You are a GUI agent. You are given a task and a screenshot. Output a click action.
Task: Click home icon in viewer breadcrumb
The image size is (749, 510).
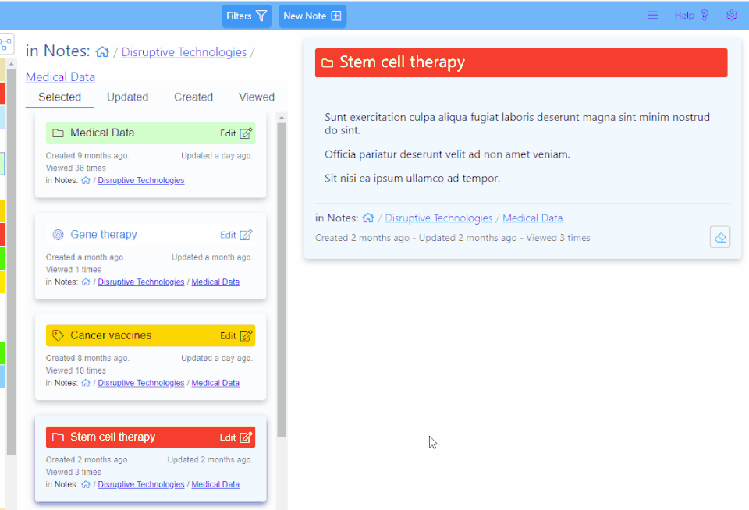click(x=367, y=218)
